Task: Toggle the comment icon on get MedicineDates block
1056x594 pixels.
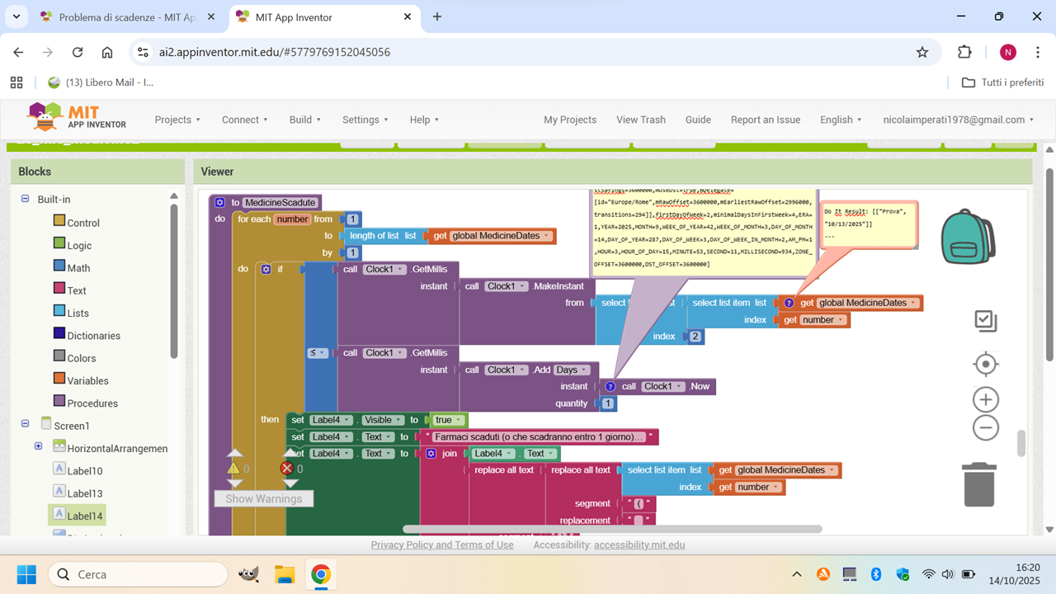Action: (790, 303)
